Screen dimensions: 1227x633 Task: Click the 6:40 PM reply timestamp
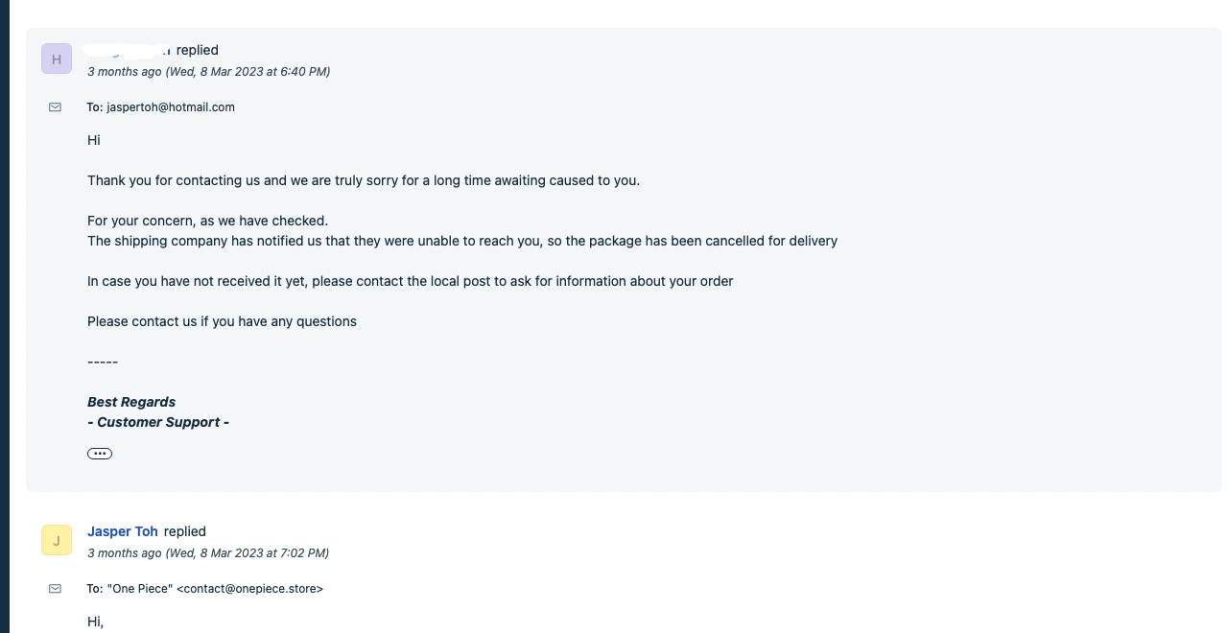pyautogui.click(x=208, y=72)
